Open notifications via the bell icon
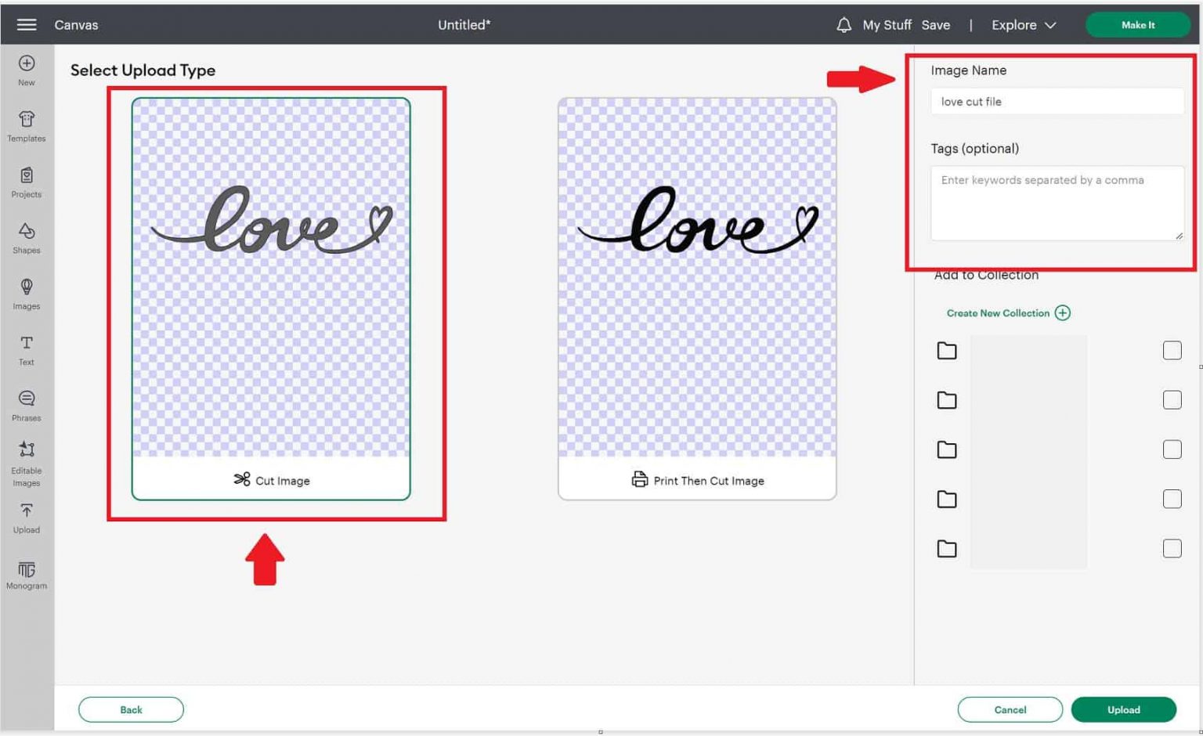Screen dimensions: 1203x736 tap(843, 24)
